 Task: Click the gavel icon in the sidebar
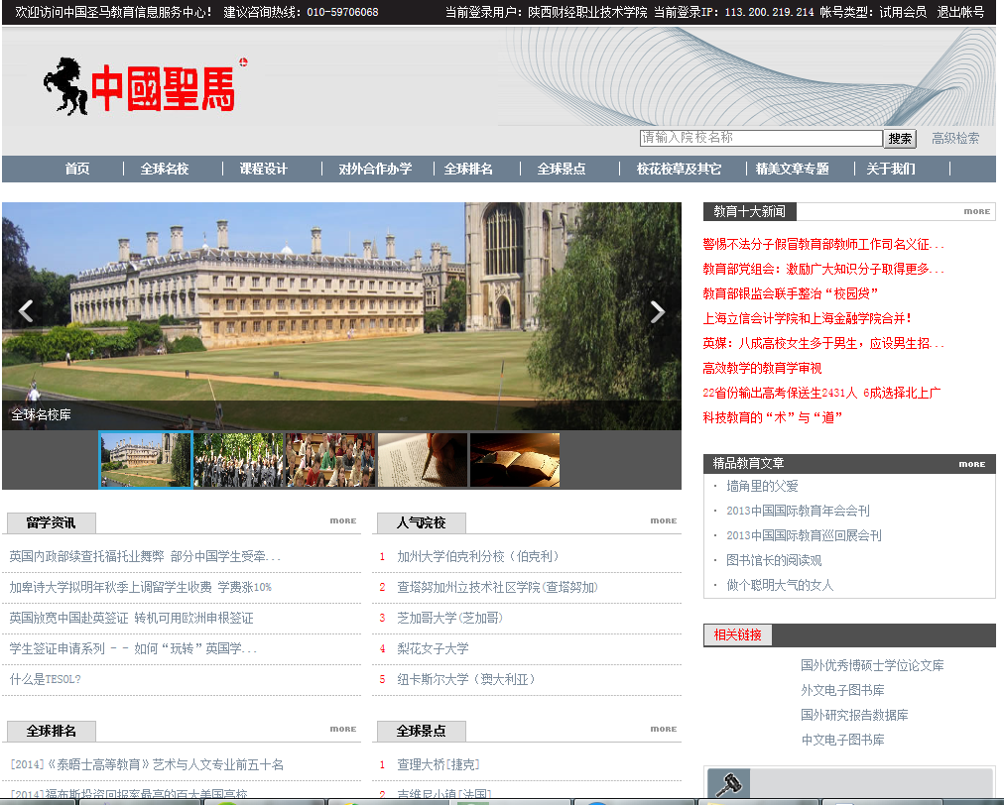[730, 783]
